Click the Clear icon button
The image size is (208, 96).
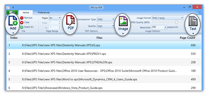click(x=22, y=23)
